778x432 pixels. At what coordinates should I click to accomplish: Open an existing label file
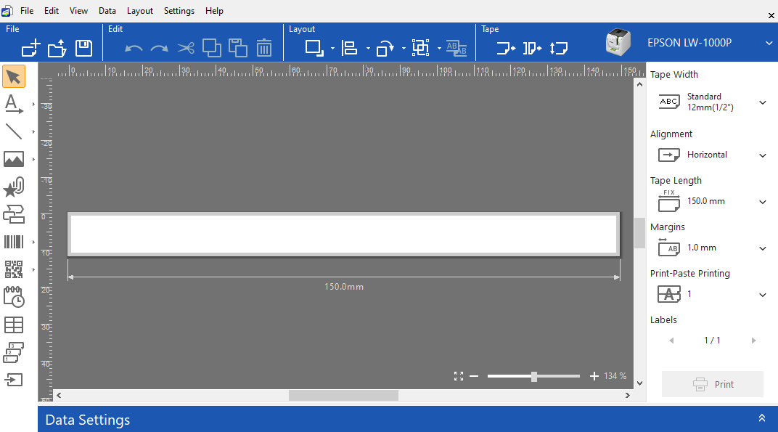[57, 48]
